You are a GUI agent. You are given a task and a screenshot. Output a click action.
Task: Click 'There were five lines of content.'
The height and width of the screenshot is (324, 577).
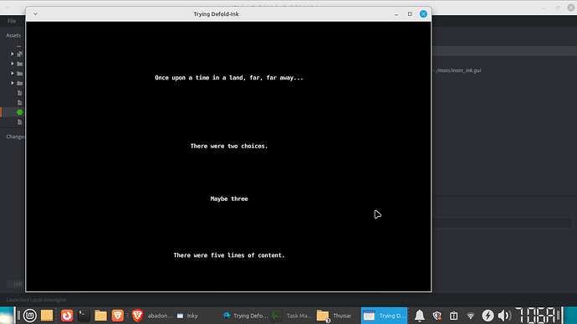(229, 255)
